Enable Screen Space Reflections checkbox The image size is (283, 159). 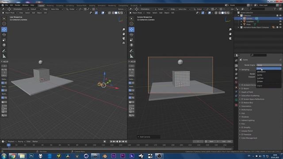point(242,99)
